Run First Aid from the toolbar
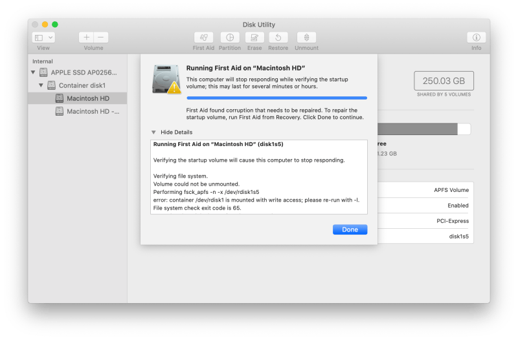 coord(203,37)
